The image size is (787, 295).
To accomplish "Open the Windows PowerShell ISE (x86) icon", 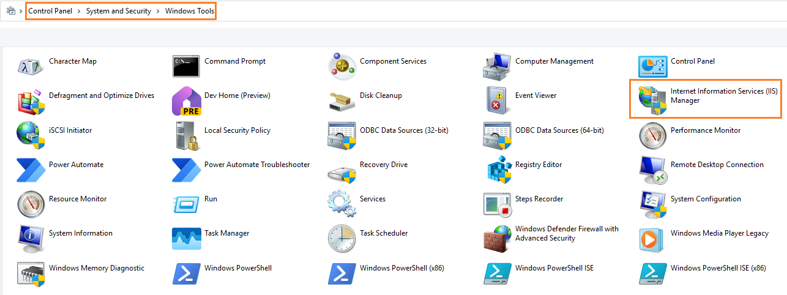I will (x=653, y=272).
